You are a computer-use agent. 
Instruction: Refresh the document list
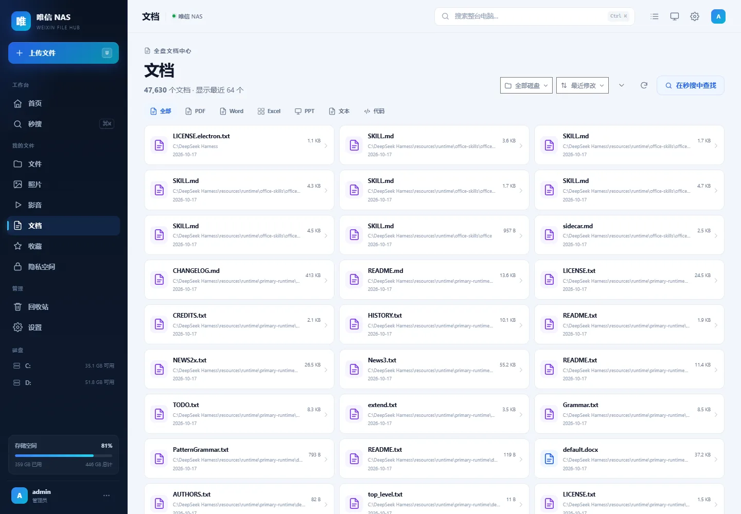click(x=644, y=85)
